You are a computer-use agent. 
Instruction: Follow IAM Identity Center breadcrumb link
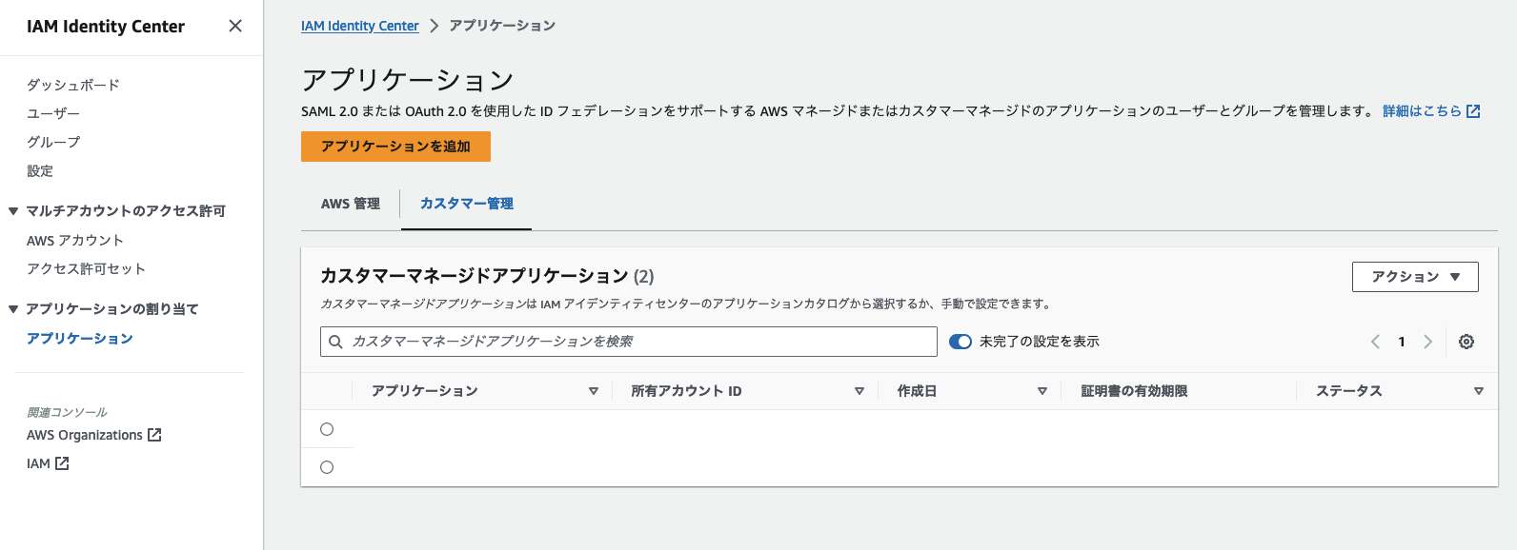pyautogui.click(x=360, y=26)
